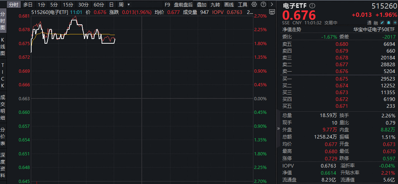
Task: Open the 画线 drawing tools
Action: pos(229,5)
